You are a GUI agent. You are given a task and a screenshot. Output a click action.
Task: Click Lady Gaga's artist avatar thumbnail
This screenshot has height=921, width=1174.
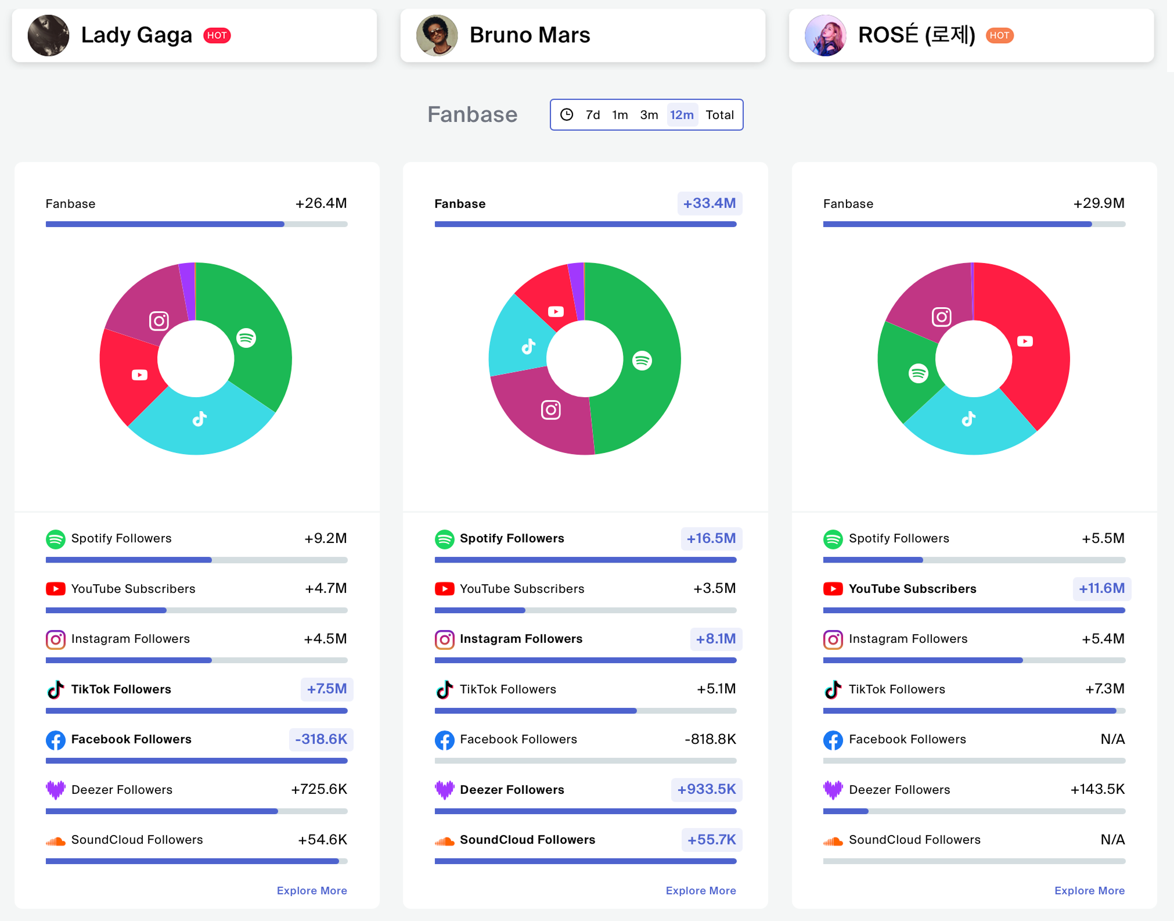click(x=48, y=35)
